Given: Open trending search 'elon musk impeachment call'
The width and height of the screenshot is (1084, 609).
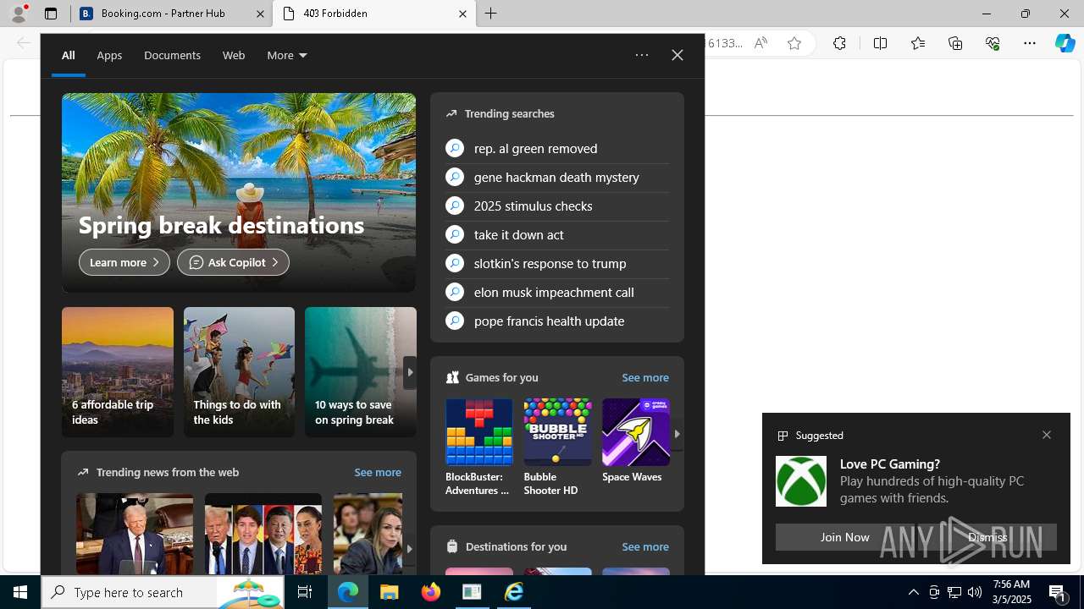Looking at the screenshot, I should pyautogui.click(x=556, y=292).
